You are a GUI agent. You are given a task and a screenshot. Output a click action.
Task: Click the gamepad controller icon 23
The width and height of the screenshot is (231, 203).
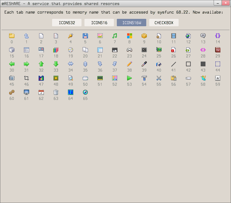(129, 50)
